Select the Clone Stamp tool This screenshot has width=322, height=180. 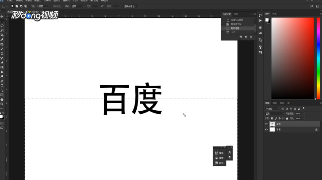click(2, 53)
